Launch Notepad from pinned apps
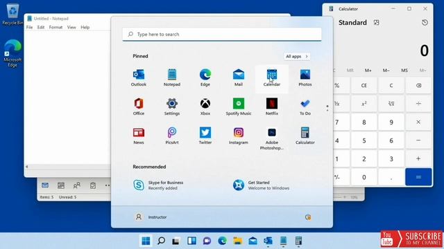444x249 pixels. click(x=171, y=78)
